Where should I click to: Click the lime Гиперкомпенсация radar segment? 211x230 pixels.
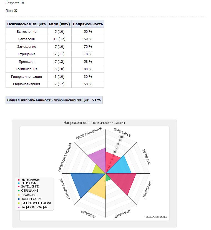98,170
